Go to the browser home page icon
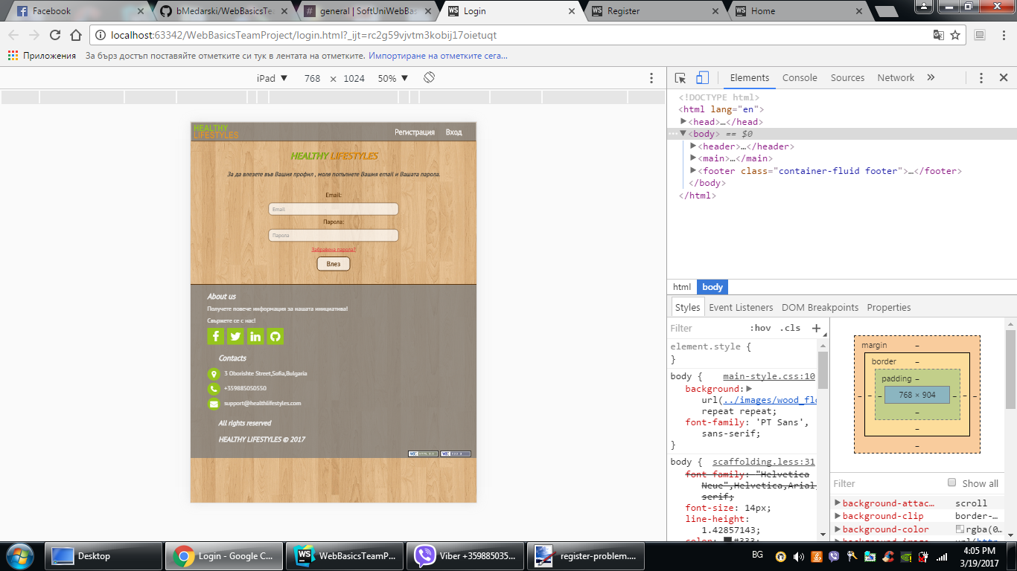Viewport: 1017px width, 571px height. 76,35
